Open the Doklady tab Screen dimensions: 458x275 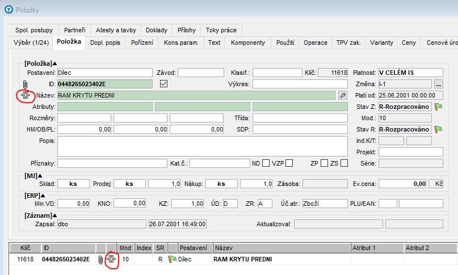(x=157, y=30)
